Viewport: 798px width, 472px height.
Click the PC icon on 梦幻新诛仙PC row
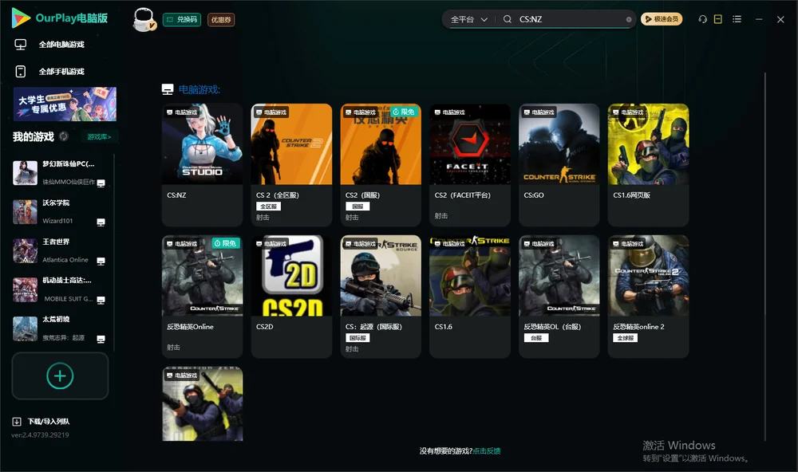[x=101, y=183]
